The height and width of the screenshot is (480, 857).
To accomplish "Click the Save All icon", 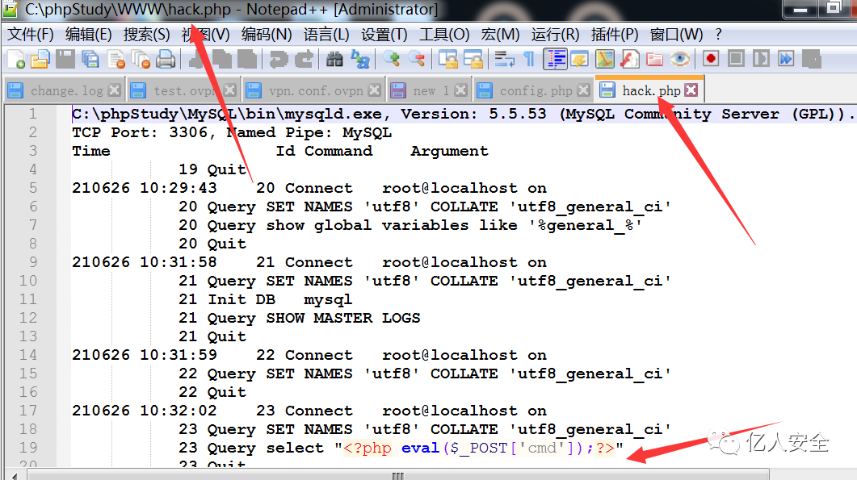I will click(x=90, y=59).
